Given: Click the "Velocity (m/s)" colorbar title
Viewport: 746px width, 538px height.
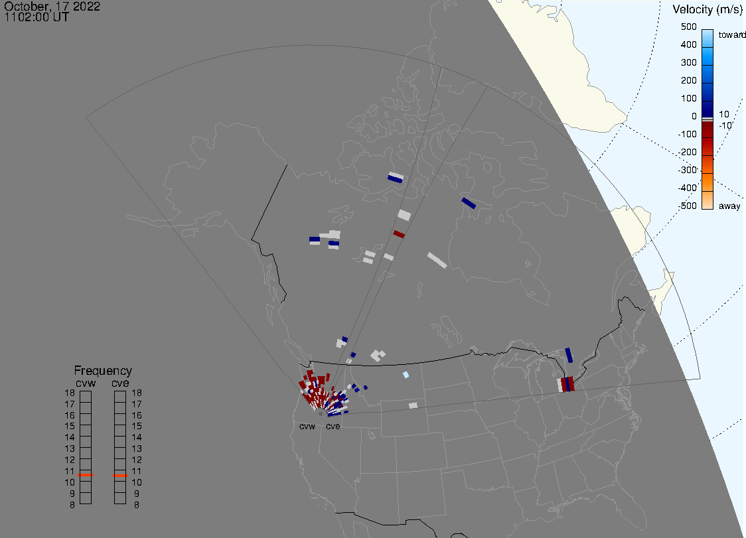Looking at the screenshot, I should (x=706, y=9).
